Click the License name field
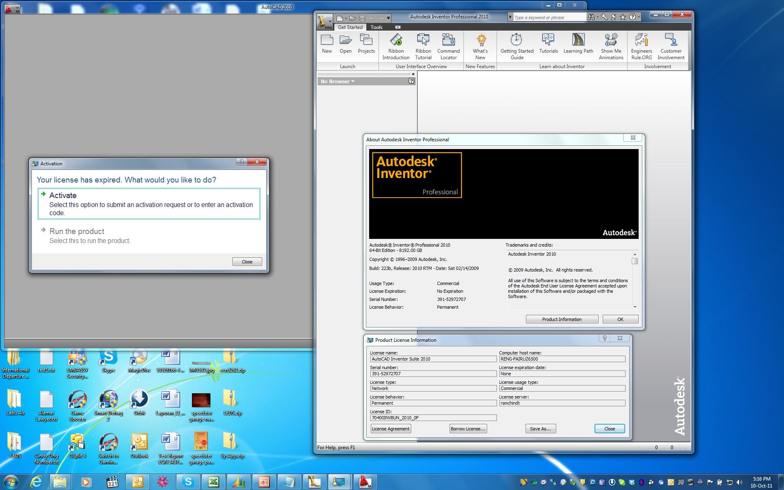Viewport: 784px width, 490px height. click(x=433, y=359)
